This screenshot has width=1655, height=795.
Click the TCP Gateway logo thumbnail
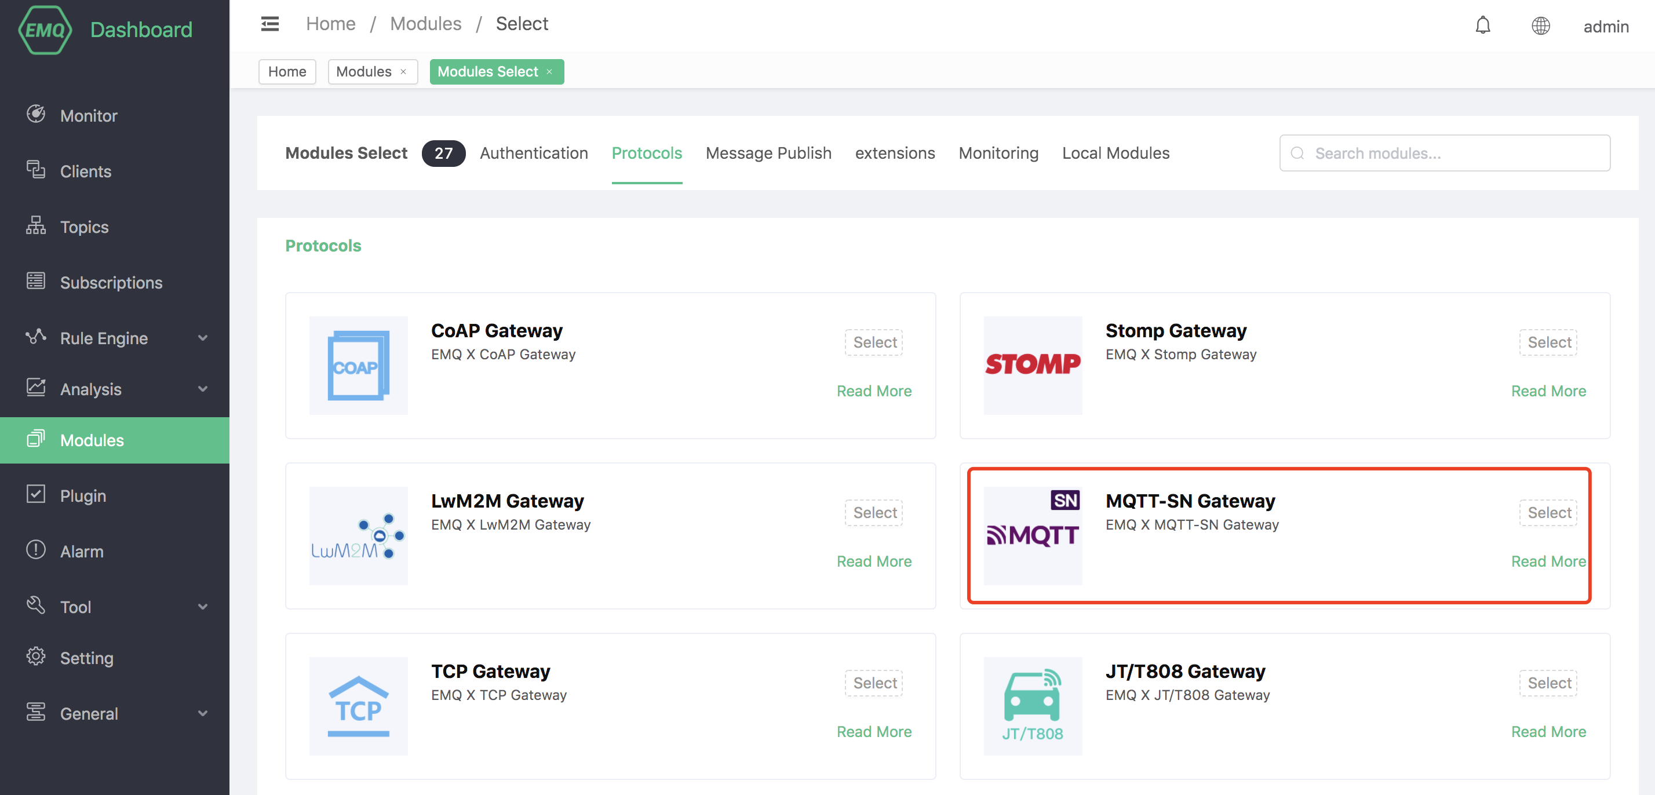click(x=359, y=706)
